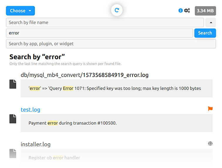The image size is (222, 168).
Task: Click the 3.34 MB size badge
Action: point(205,11)
